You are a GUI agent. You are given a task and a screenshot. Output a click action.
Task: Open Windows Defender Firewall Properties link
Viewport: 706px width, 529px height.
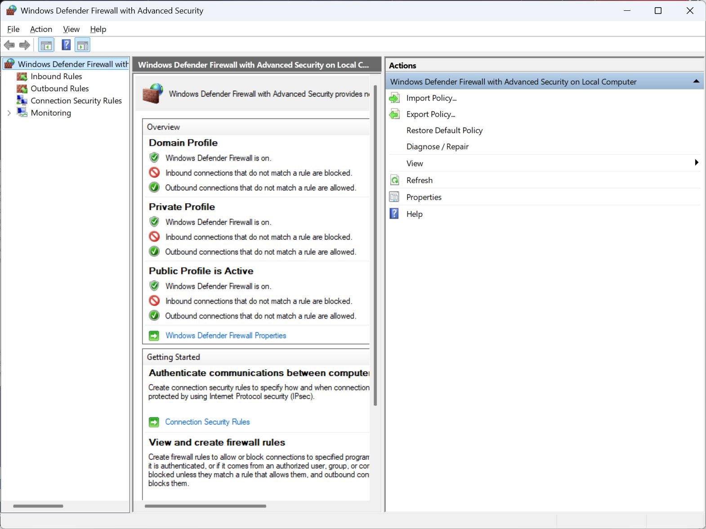(225, 336)
